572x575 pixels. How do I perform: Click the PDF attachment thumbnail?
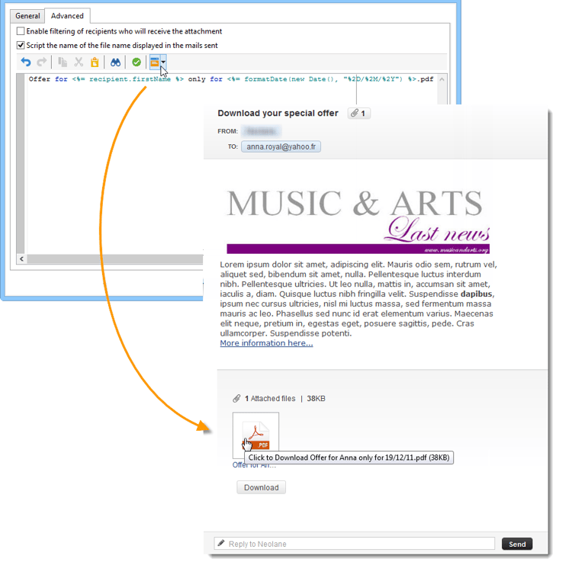pos(255,435)
